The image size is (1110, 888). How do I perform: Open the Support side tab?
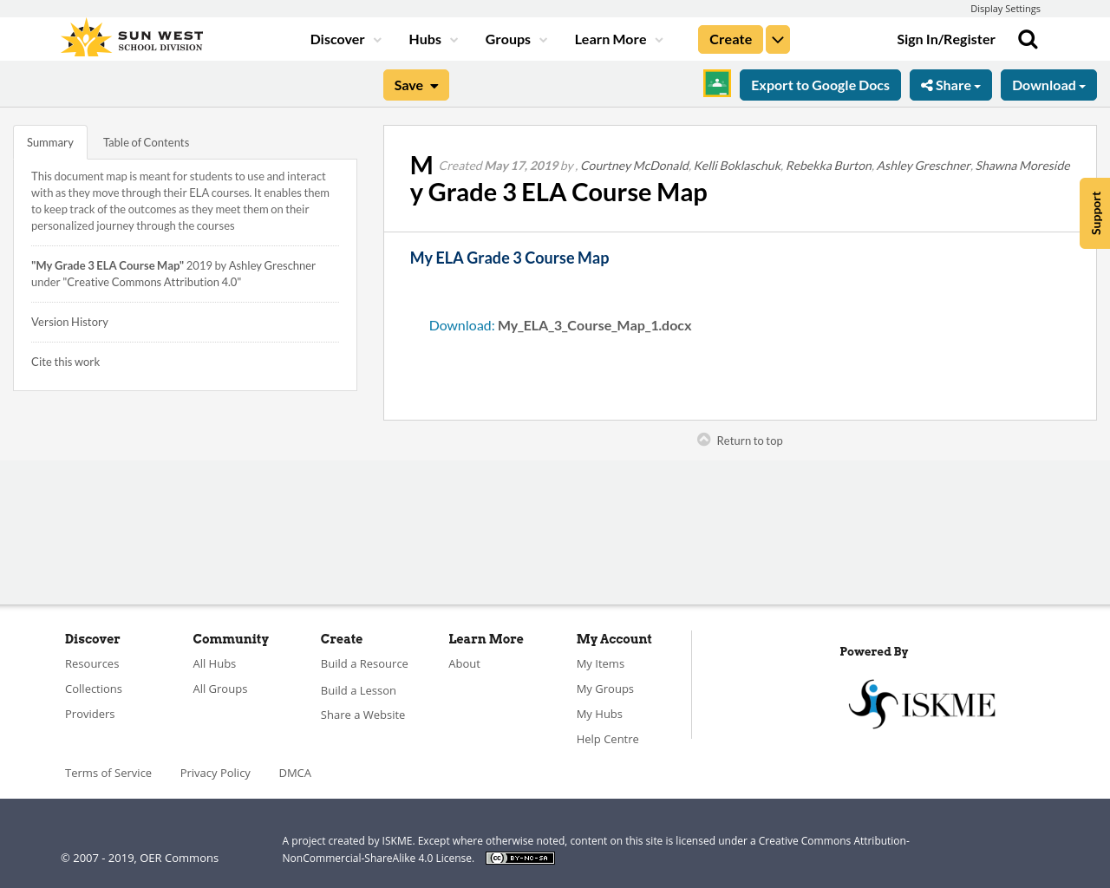pos(1094,212)
